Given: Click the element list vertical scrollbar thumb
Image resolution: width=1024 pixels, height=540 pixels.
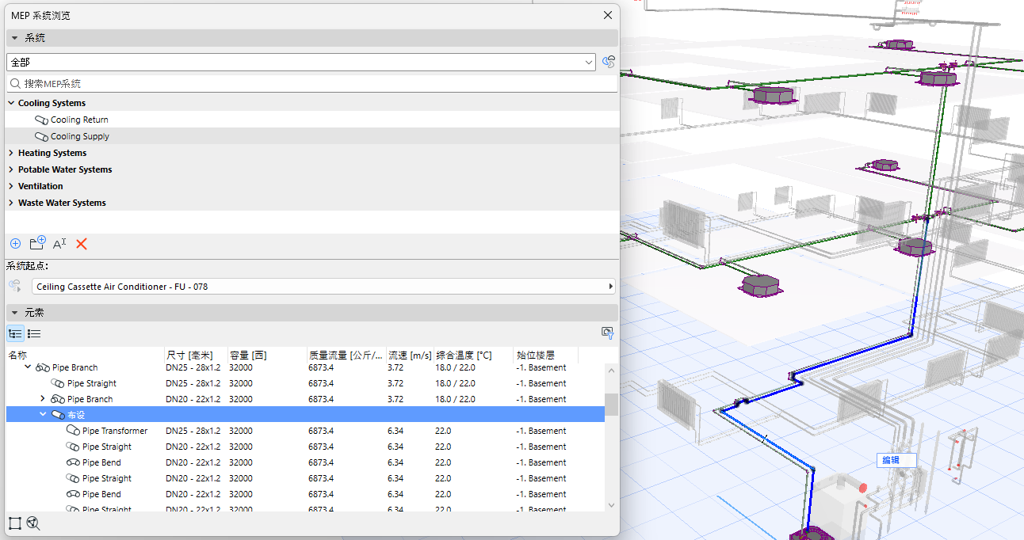Looking at the screenshot, I should [611, 405].
